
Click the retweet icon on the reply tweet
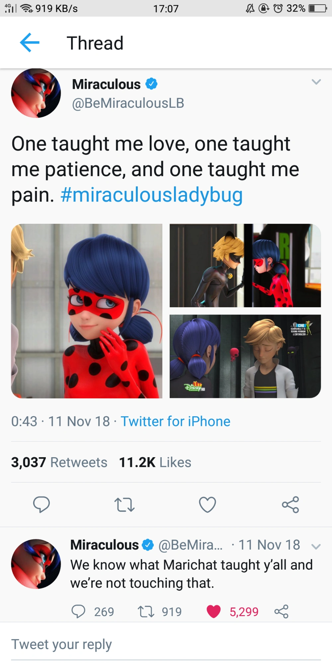tap(147, 611)
